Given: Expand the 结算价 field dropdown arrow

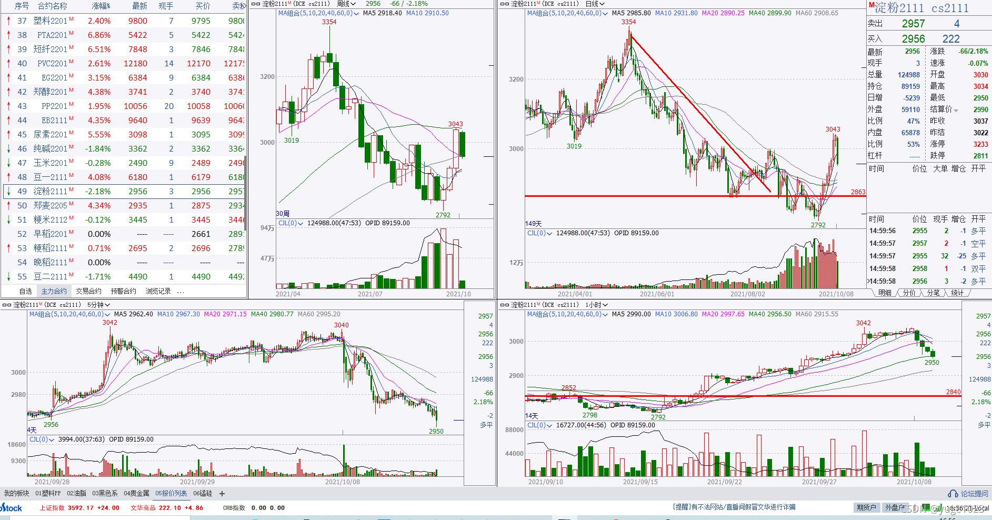Looking at the screenshot, I should pos(956,110).
